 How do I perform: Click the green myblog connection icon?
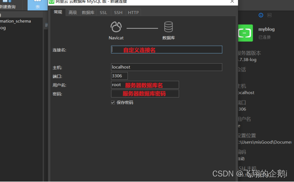point(246,33)
